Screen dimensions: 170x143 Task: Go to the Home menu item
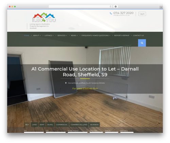point(27,35)
